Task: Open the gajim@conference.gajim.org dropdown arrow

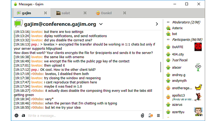Action: tap(101, 24)
